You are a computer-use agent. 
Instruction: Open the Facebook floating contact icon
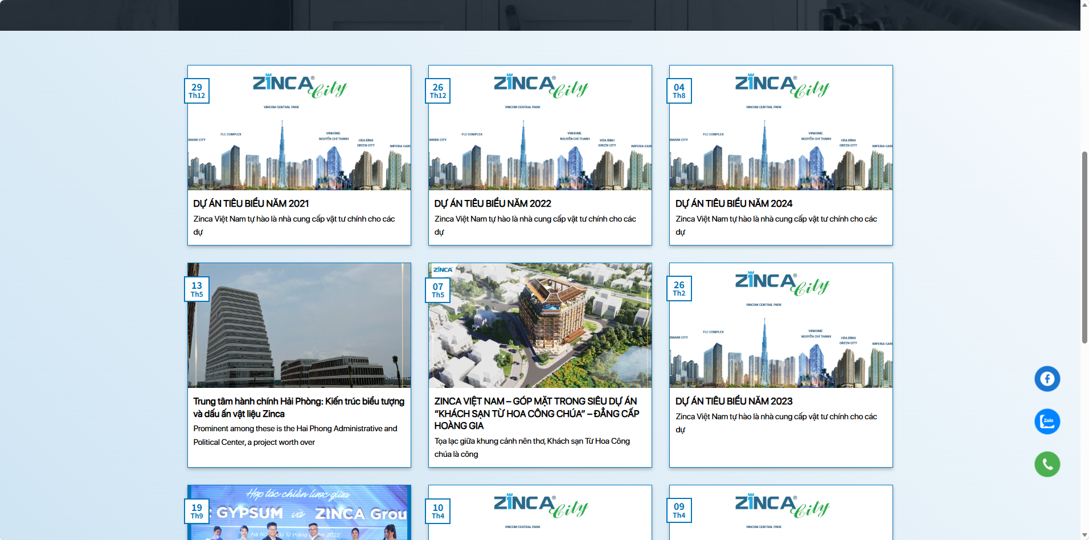pos(1047,379)
